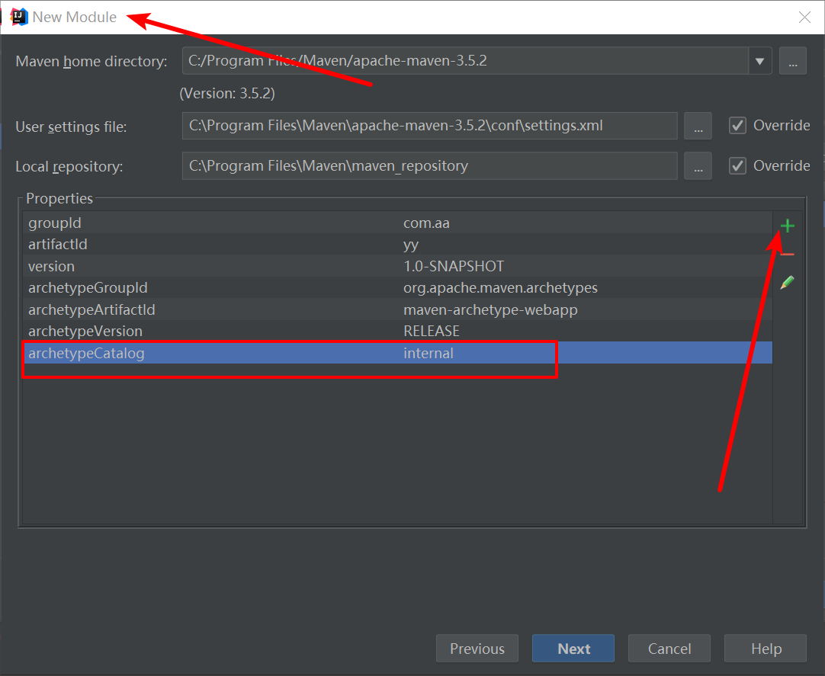Click the RELEASE value cell
This screenshot has height=676, width=825.
point(432,332)
